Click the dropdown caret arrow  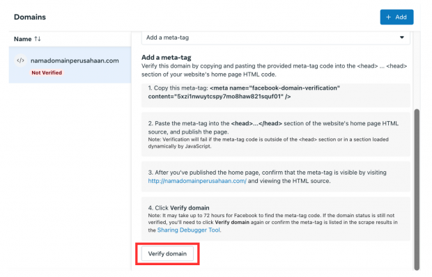pyautogui.click(x=402, y=38)
